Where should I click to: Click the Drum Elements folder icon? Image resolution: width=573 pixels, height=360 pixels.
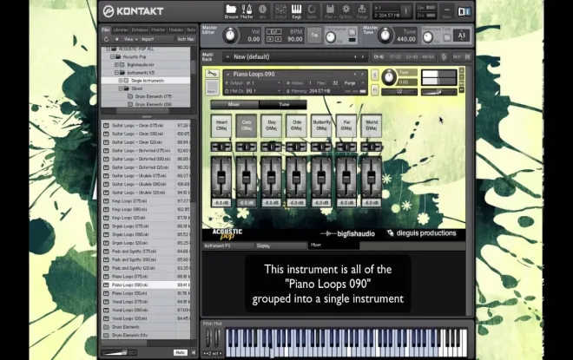[x=106, y=327]
